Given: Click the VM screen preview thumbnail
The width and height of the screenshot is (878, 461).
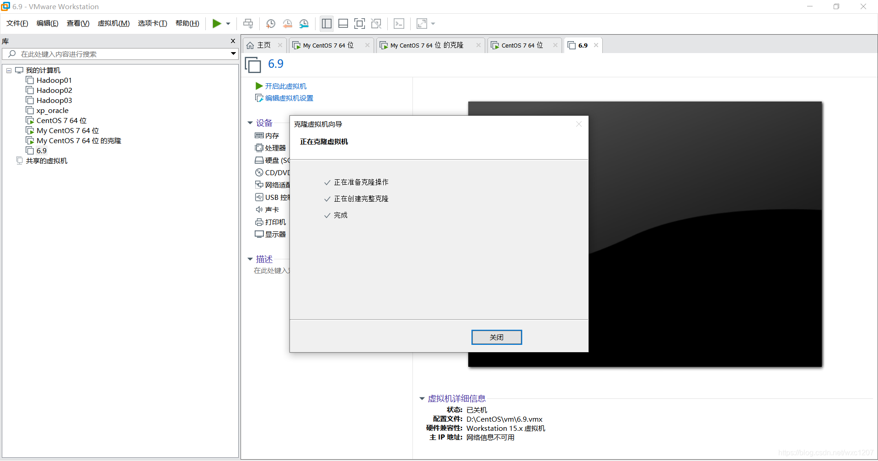Looking at the screenshot, I should pos(645,234).
